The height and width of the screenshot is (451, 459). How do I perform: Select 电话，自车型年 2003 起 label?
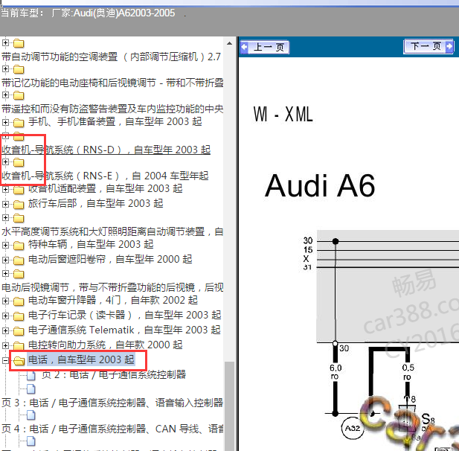81,359
